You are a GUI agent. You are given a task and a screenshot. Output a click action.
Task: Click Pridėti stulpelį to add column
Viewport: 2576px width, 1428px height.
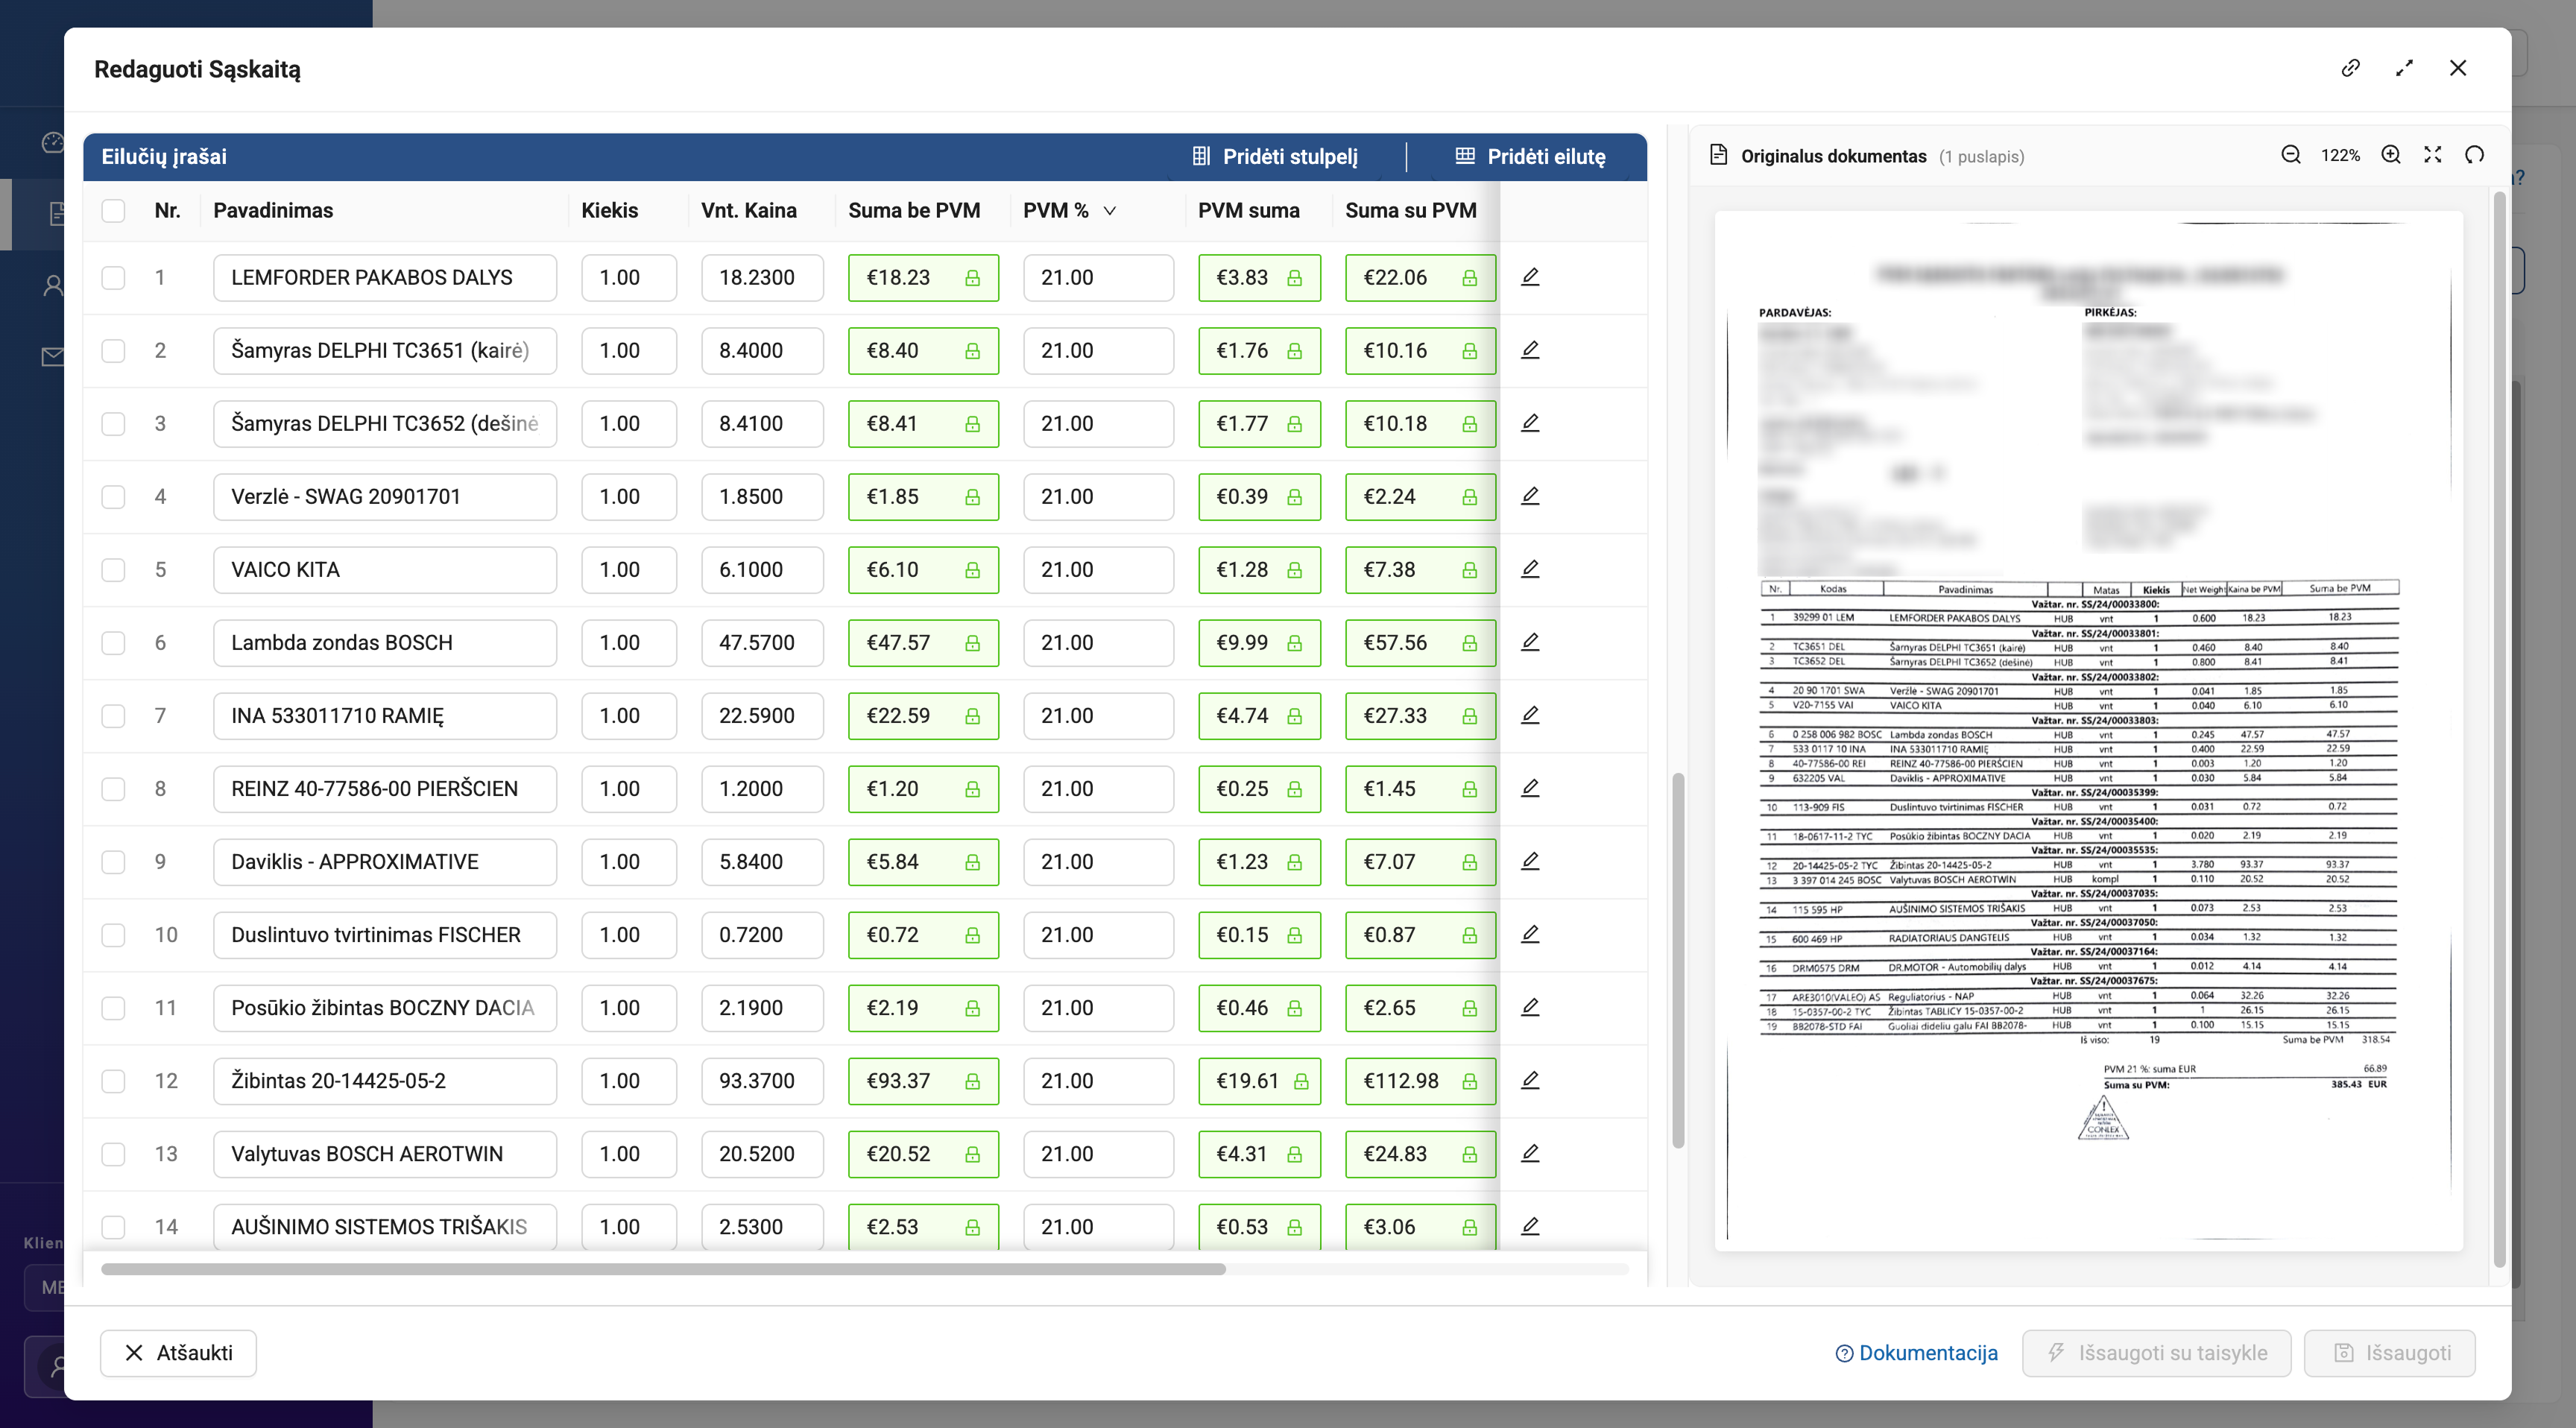(1275, 157)
